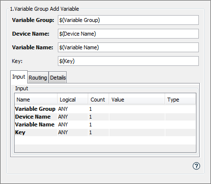Open the Details tab
The height and width of the screenshot is (184, 211).
tap(58, 78)
